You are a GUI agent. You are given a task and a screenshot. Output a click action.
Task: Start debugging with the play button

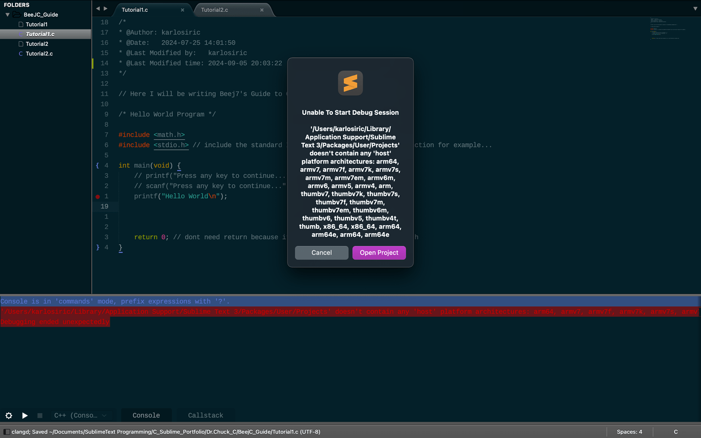pyautogui.click(x=24, y=415)
